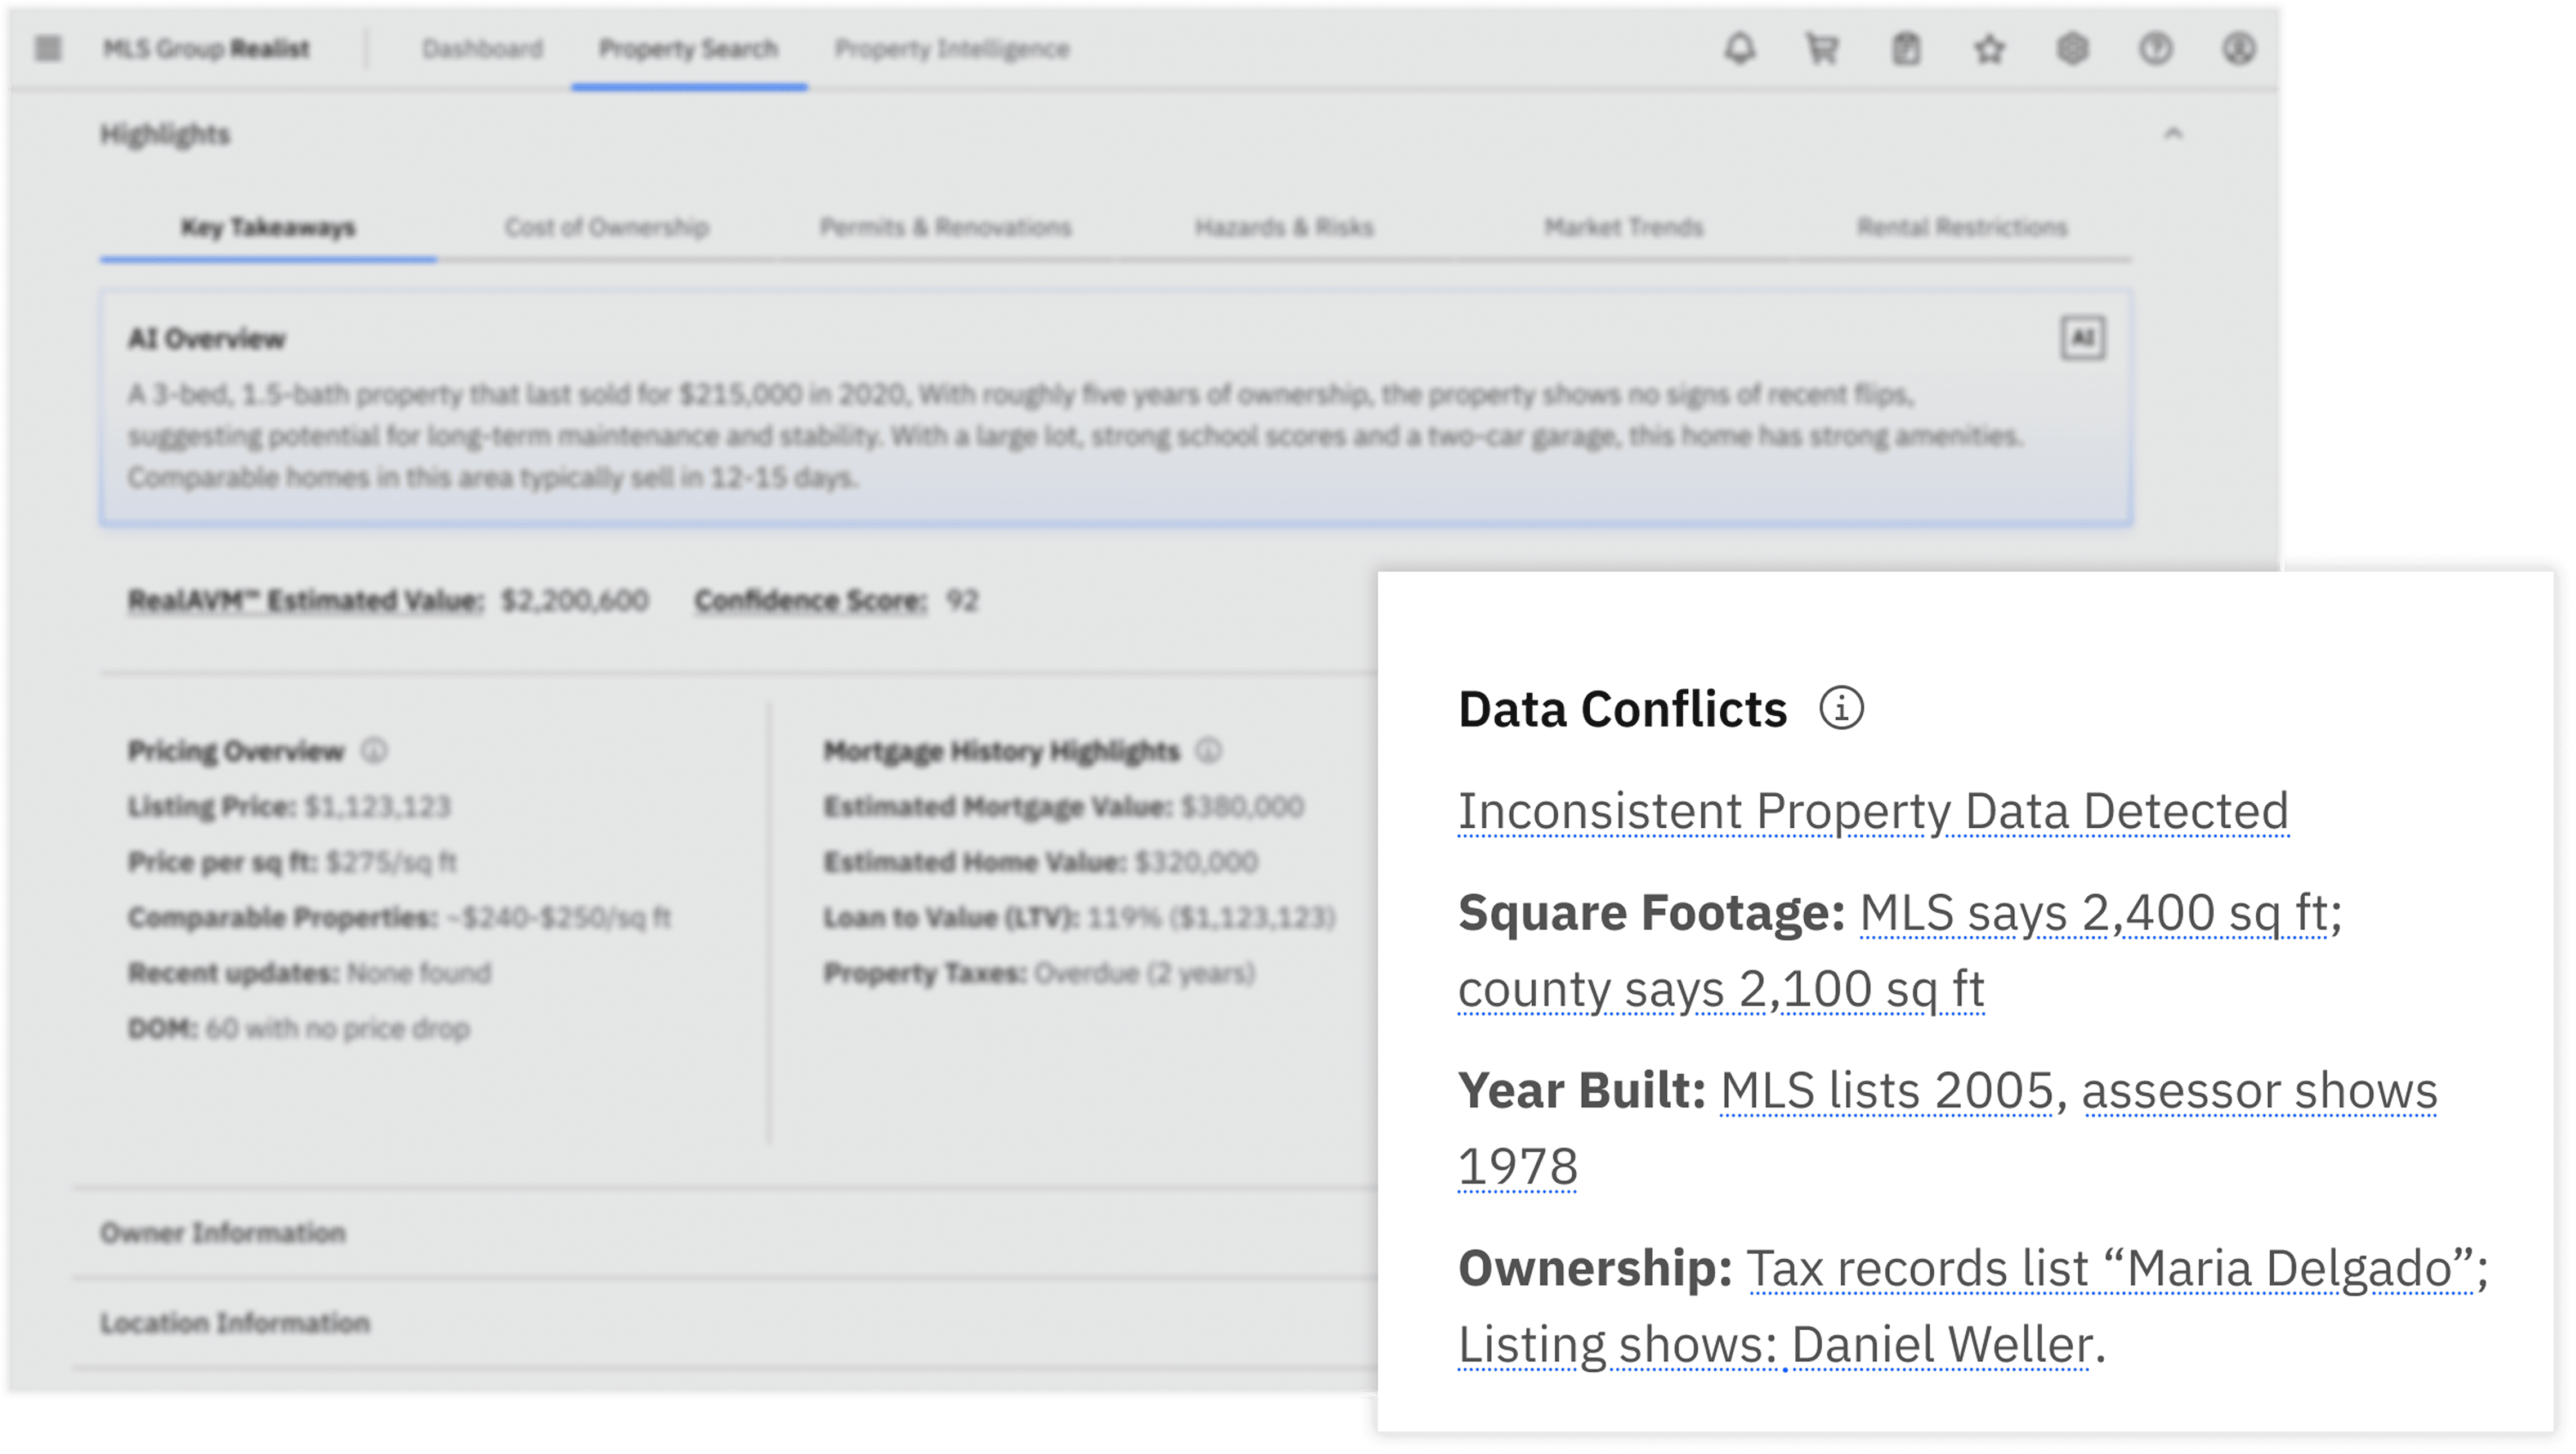This screenshot has height=1454, width=2576.
Task: Expand the Owner Information section
Action: [x=223, y=1232]
